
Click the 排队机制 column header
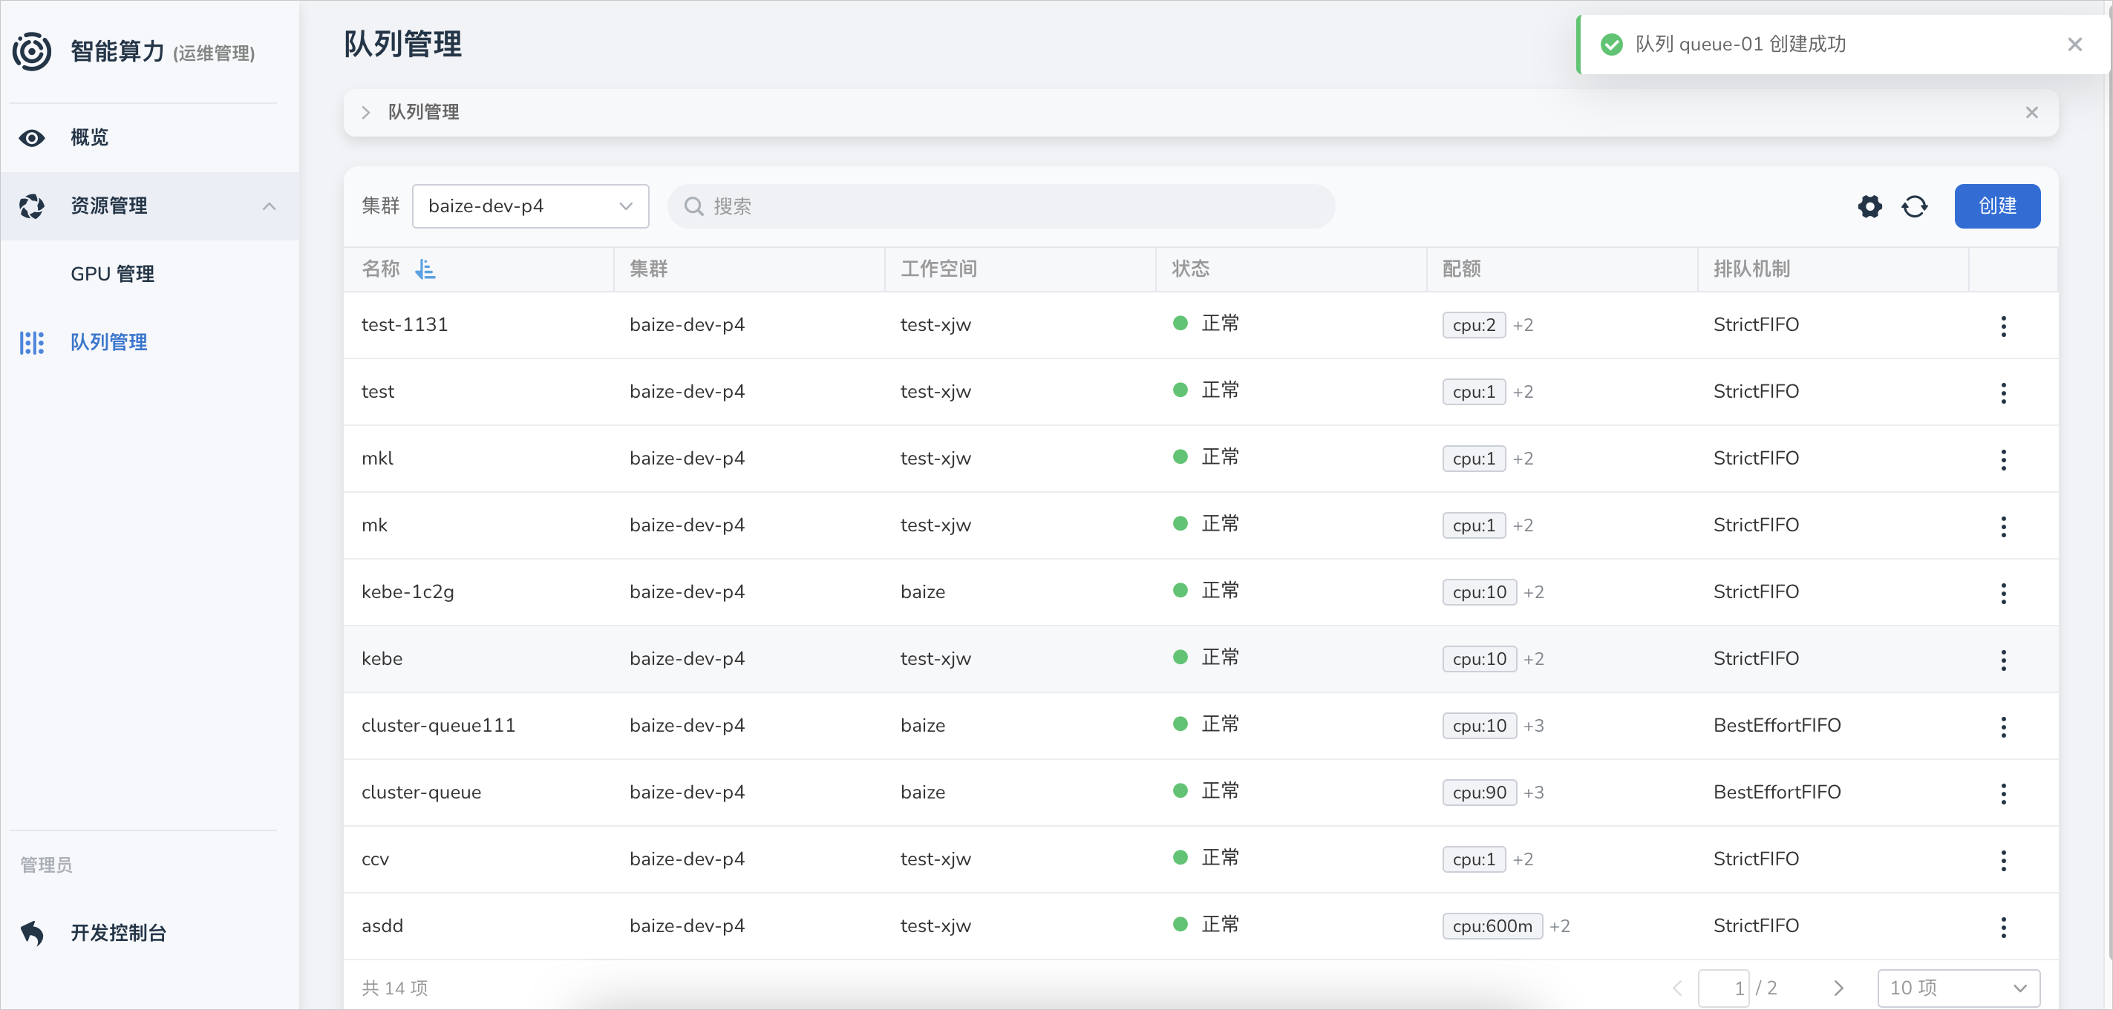pos(1751,269)
